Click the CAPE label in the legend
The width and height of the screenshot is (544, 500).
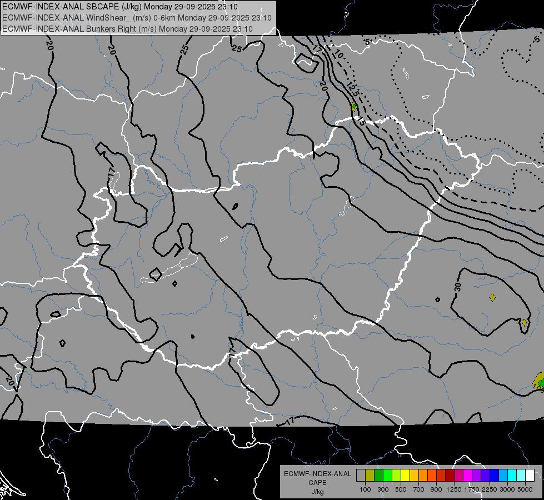[317, 483]
